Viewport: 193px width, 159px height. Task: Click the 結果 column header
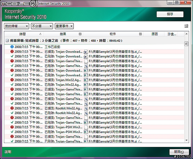[x=63, y=34]
